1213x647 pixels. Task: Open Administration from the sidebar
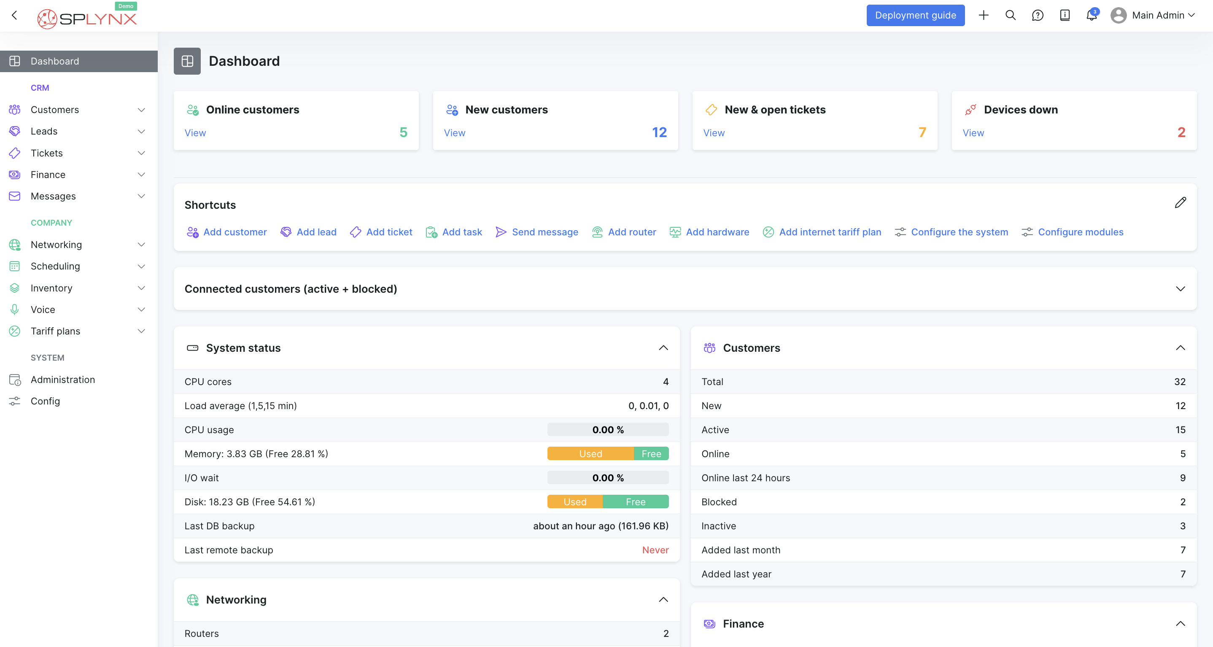[x=62, y=380]
